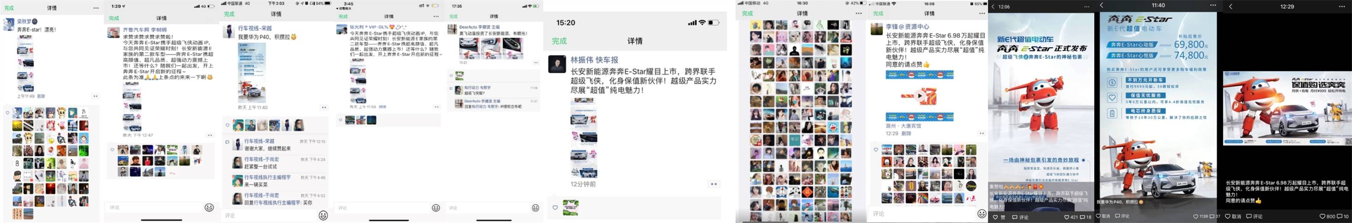Image resolution: width=1352 pixels, height=223 pixels.
Task: Open the 800 likes count in 12:29 viewer
Action: point(1328,216)
